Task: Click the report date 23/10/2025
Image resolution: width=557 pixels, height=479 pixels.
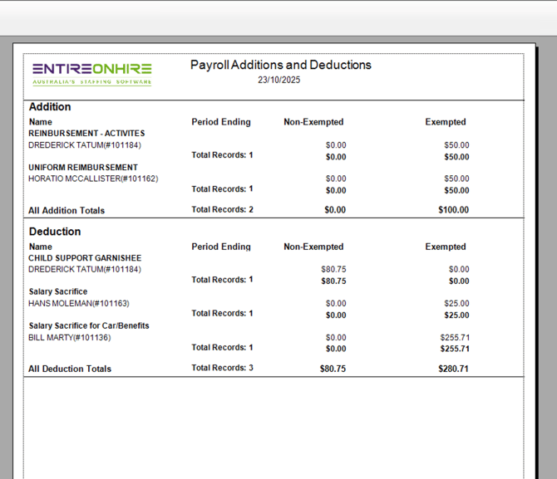Action: [x=279, y=81]
